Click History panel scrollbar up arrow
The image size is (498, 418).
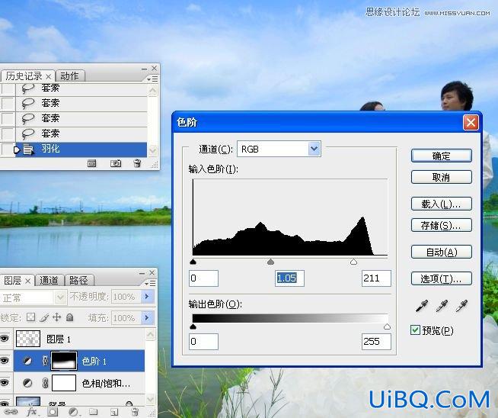pos(153,91)
